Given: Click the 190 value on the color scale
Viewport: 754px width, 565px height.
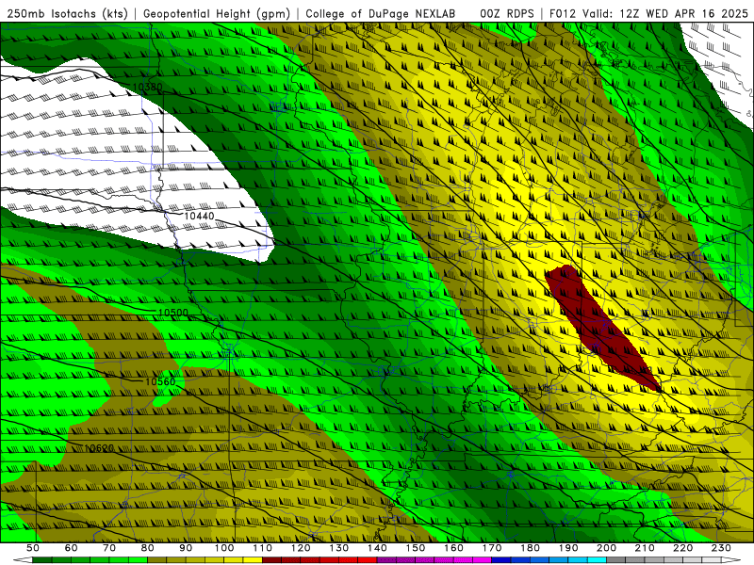Looking at the screenshot, I should pyautogui.click(x=568, y=548).
